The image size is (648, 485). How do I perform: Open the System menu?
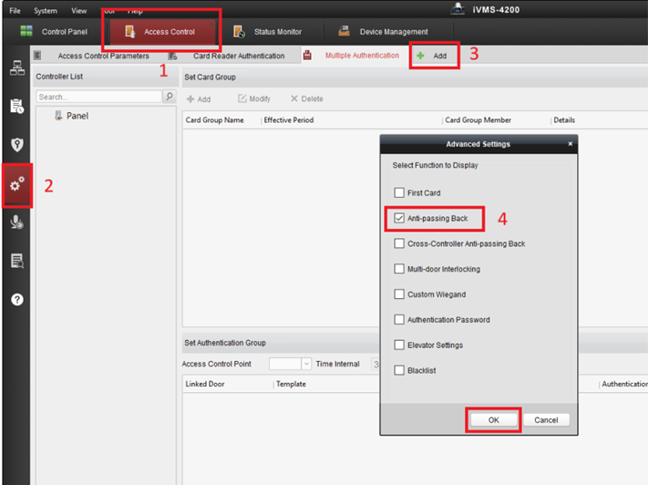pyautogui.click(x=46, y=11)
